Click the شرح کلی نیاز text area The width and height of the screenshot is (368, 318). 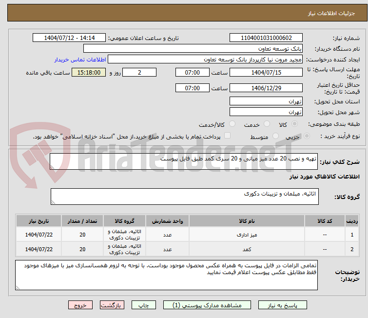184,162
